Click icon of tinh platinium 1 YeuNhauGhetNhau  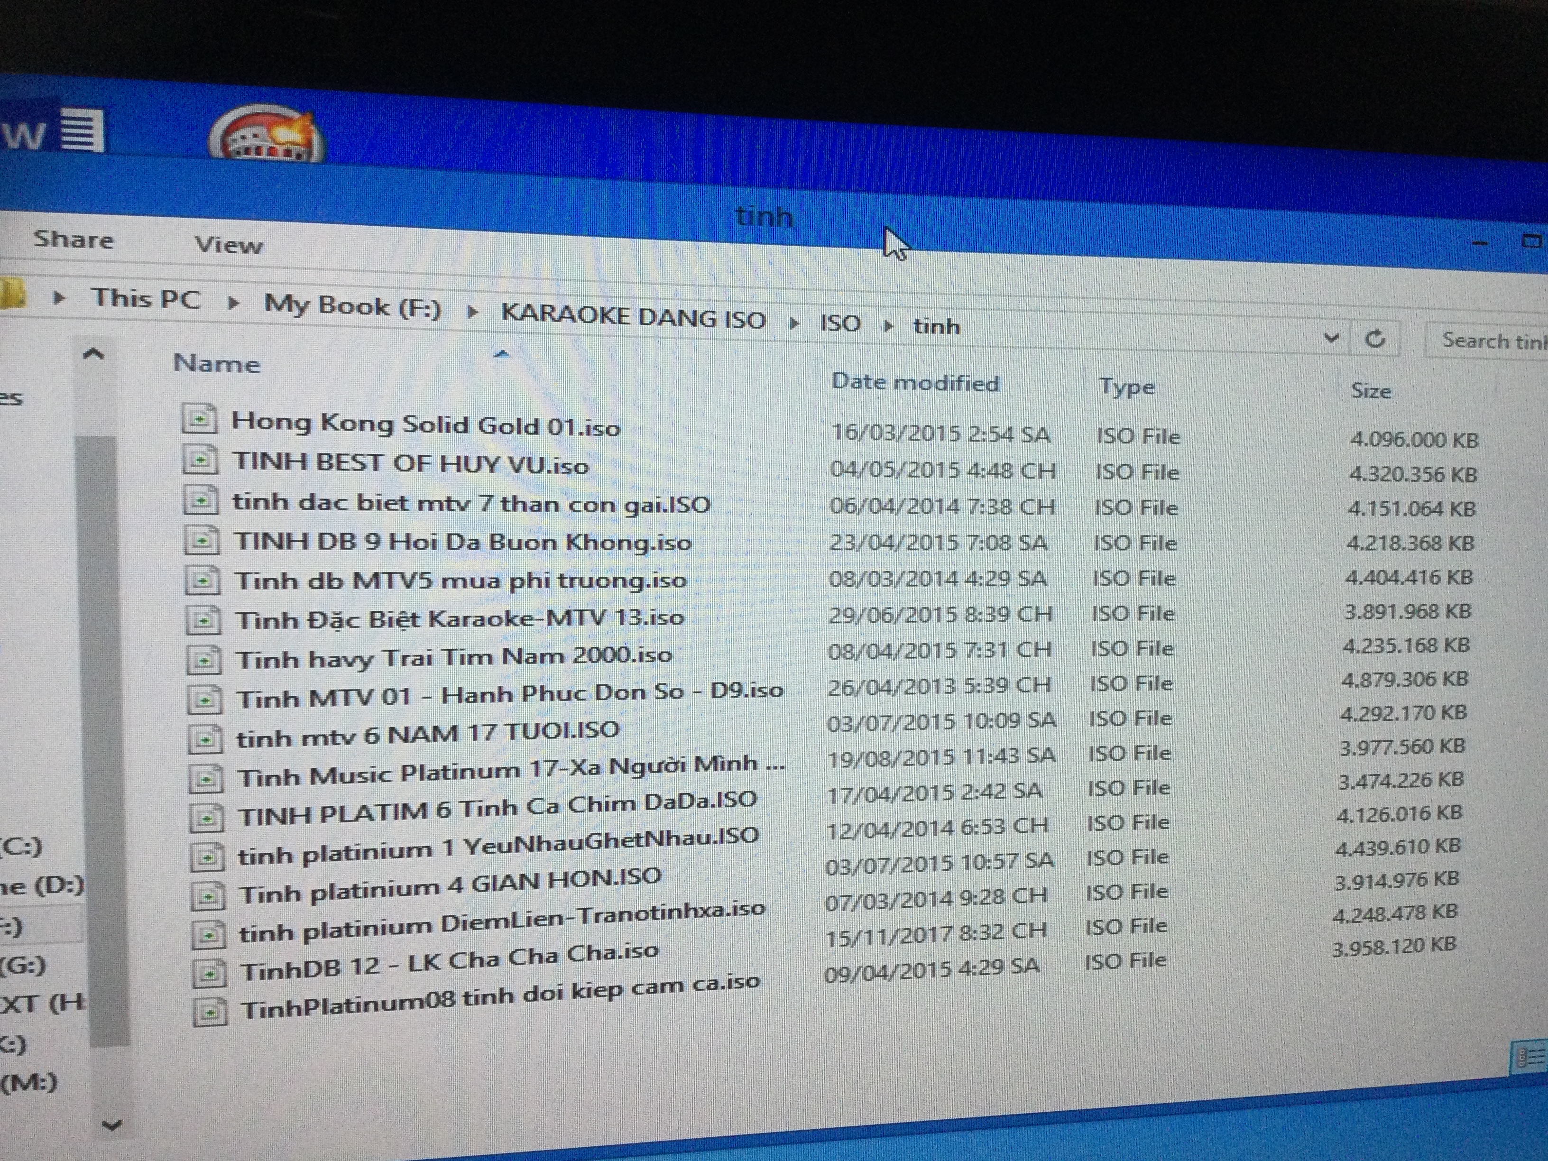point(208,857)
